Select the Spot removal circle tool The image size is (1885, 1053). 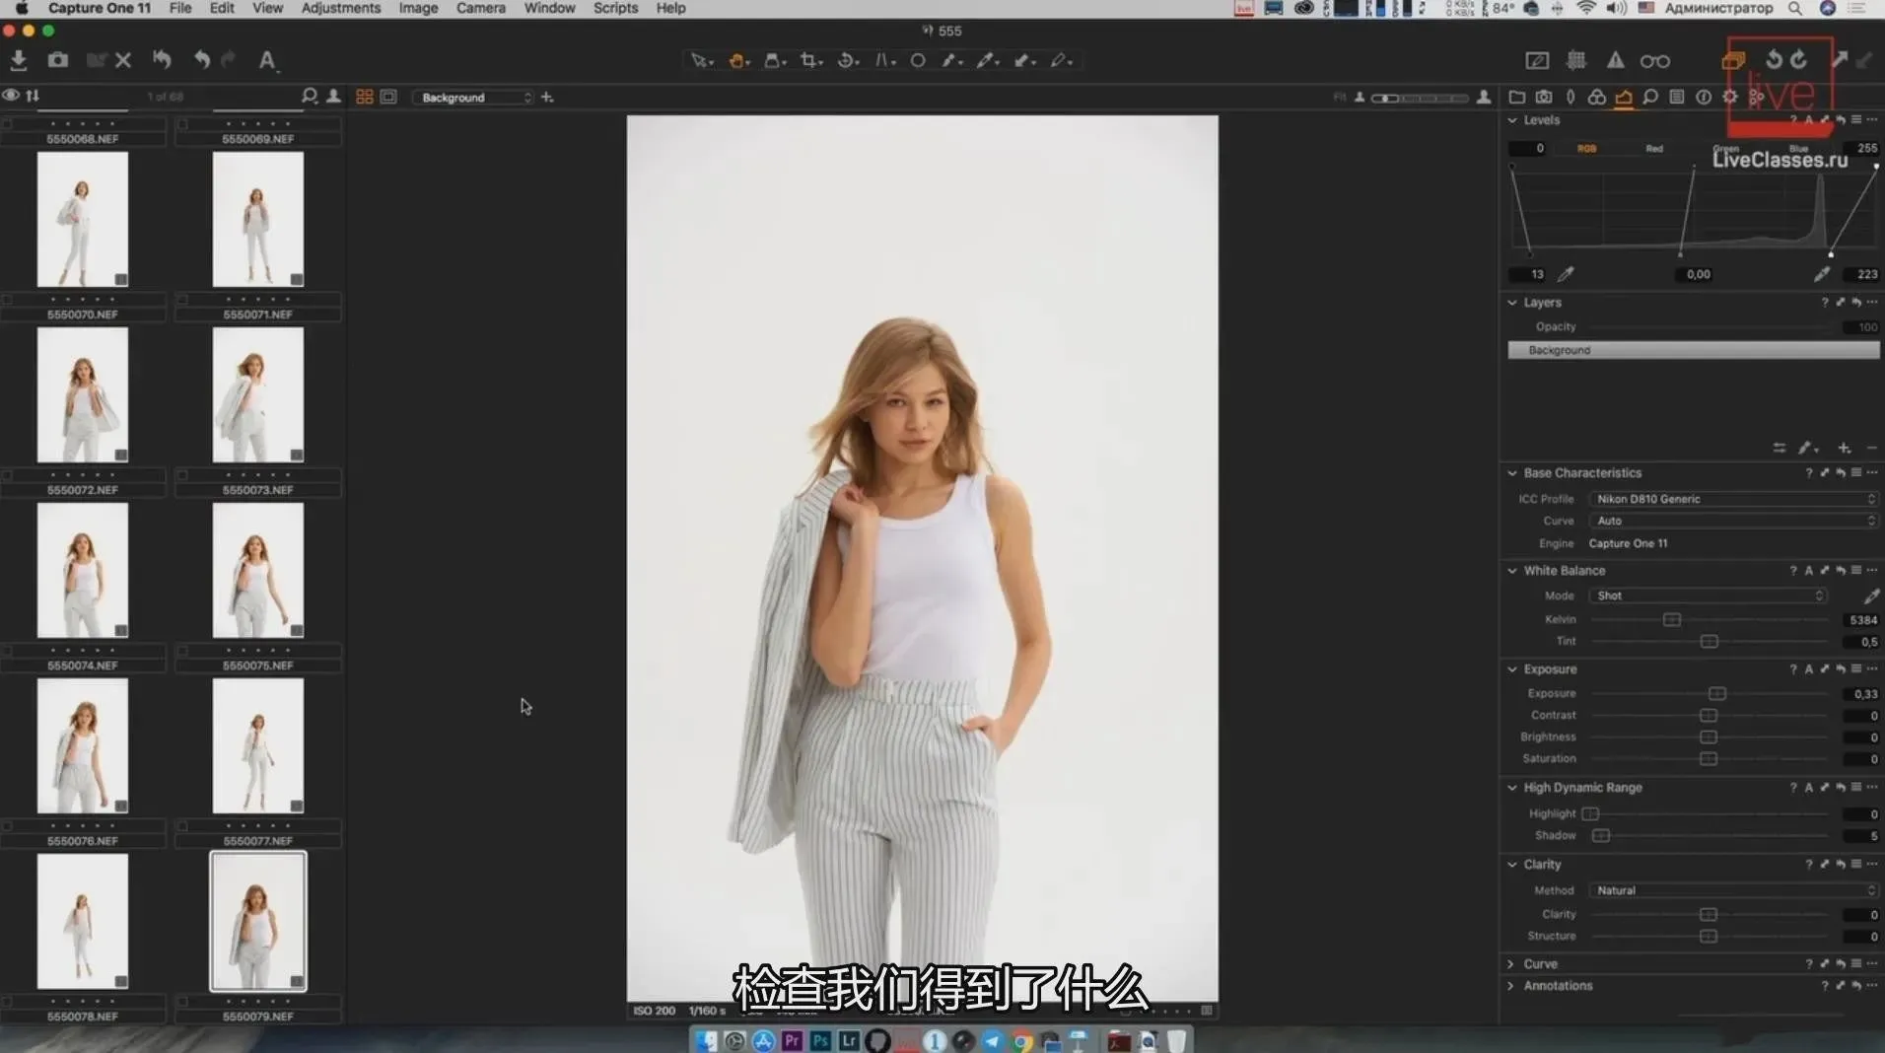pyautogui.click(x=918, y=60)
